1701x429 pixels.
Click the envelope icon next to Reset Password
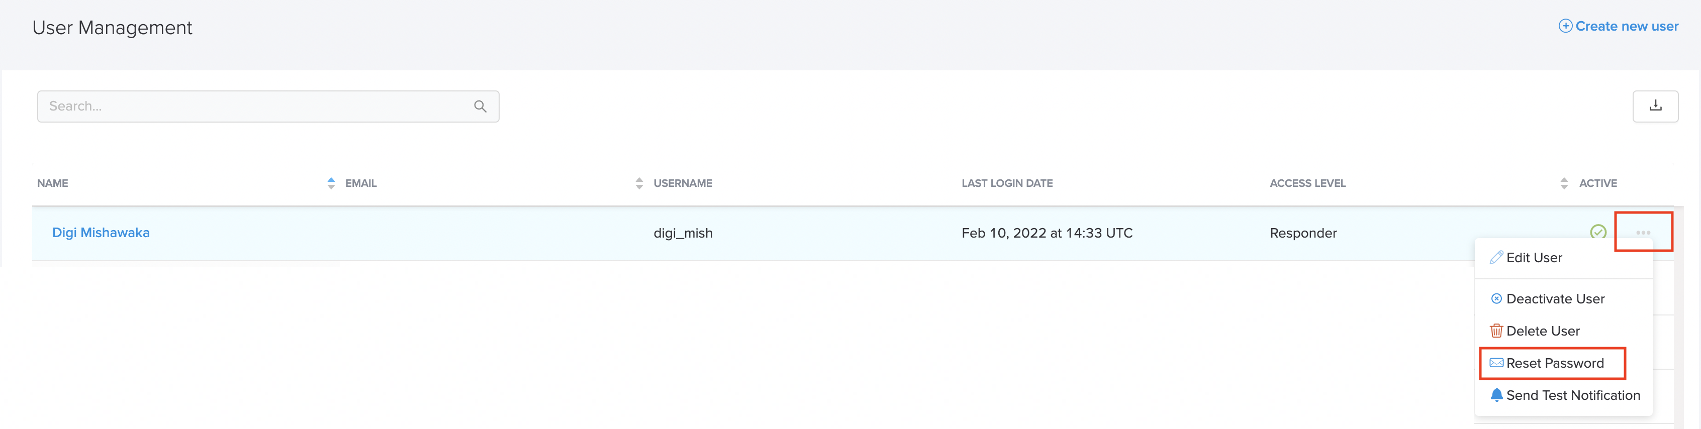(x=1496, y=363)
